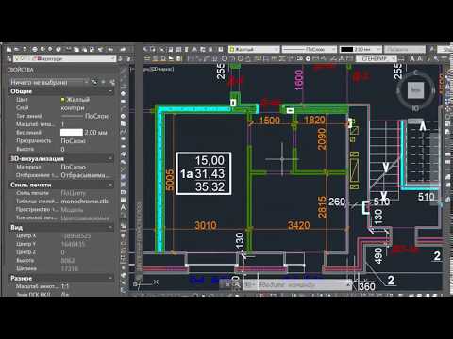Collapse the 'Вид' section
Image resolution: width=453 pixels, height=339 pixels.
(x=110, y=227)
